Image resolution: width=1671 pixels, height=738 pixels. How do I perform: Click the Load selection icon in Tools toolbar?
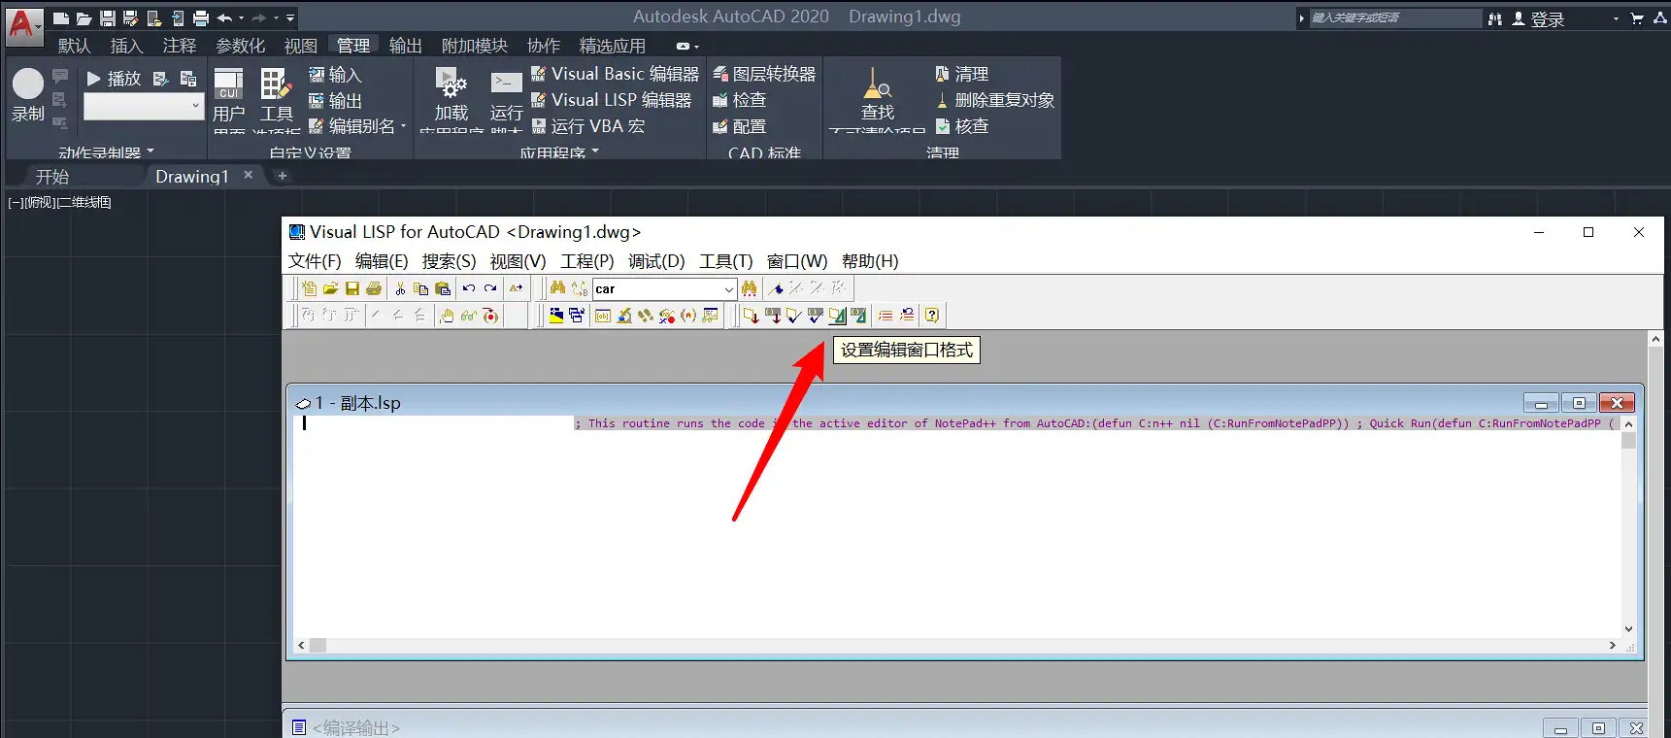(x=774, y=316)
